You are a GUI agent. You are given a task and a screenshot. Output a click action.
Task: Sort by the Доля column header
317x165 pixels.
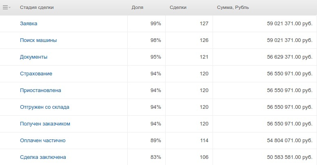[x=137, y=7]
